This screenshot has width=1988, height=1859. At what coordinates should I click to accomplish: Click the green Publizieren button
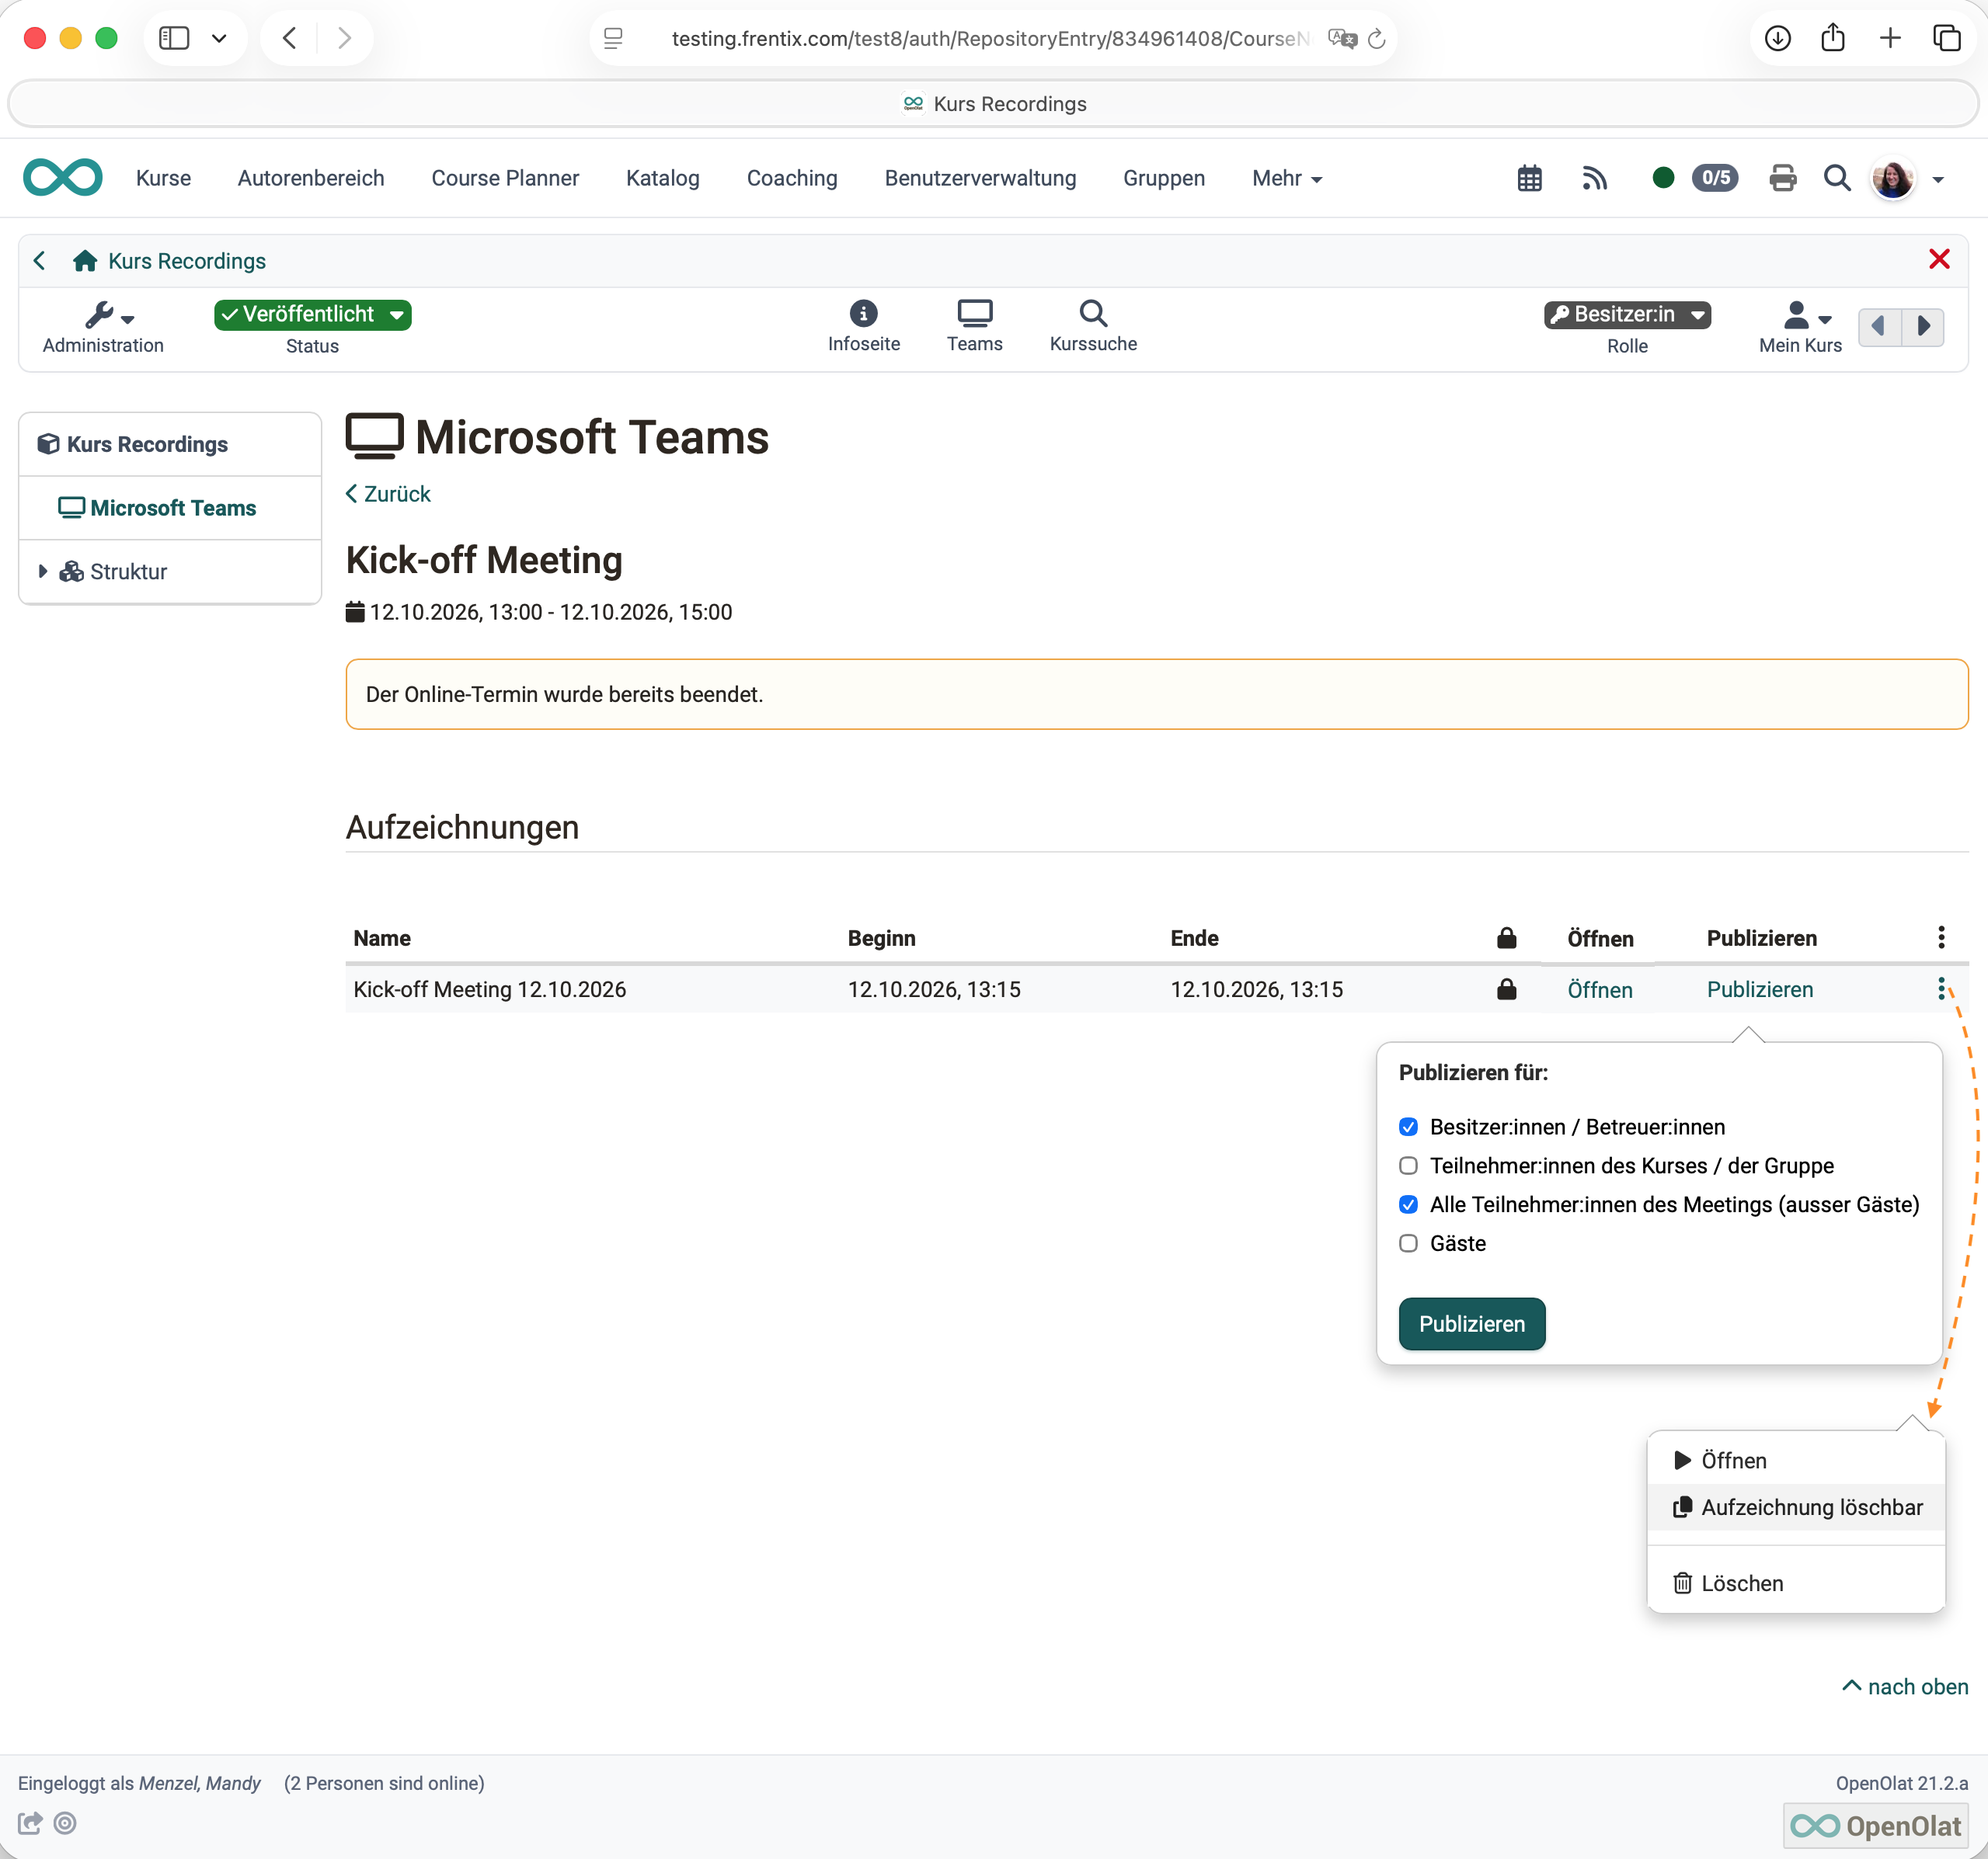[1472, 1324]
